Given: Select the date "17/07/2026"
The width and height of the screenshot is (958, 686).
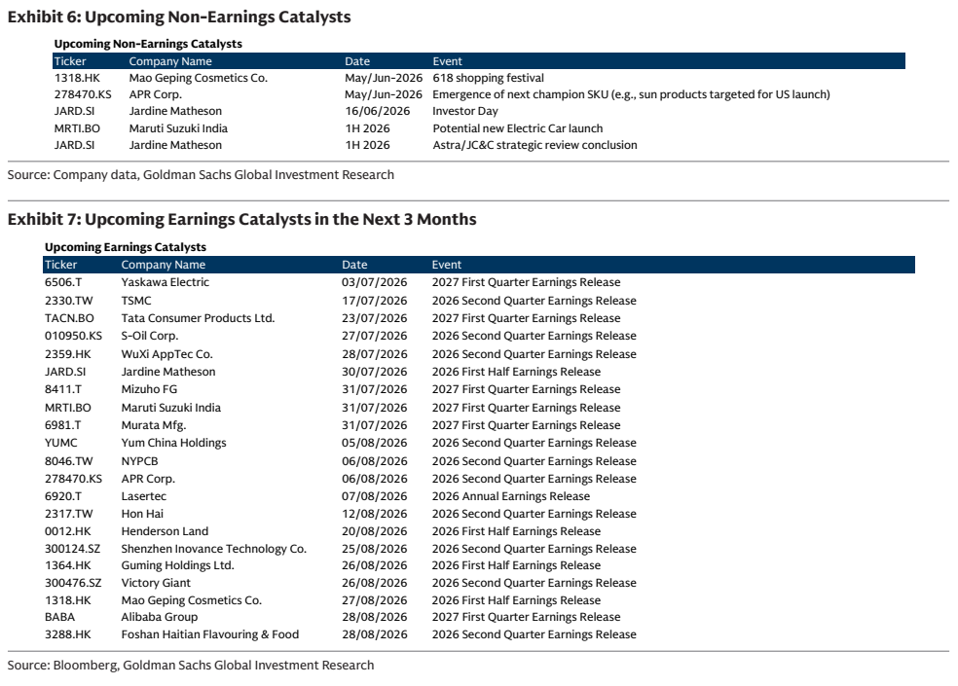Looking at the screenshot, I should [375, 301].
